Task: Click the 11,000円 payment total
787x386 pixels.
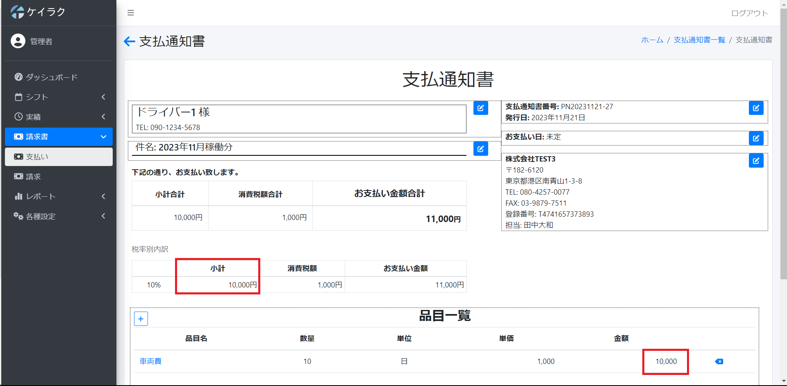Action: click(443, 219)
